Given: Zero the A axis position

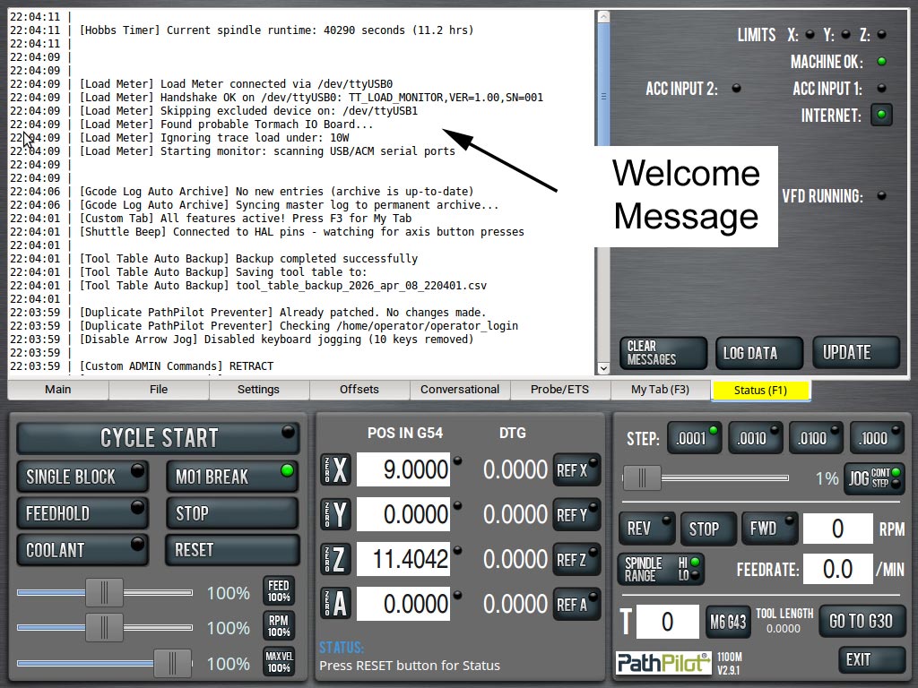Looking at the screenshot, I should pos(336,604).
